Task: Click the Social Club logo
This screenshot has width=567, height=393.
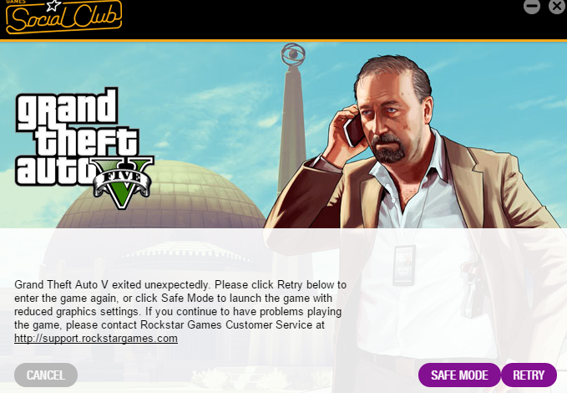Action: pos(63,17)
